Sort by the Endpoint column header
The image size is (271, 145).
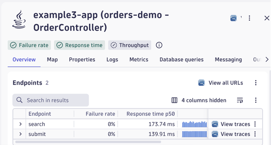40,114
